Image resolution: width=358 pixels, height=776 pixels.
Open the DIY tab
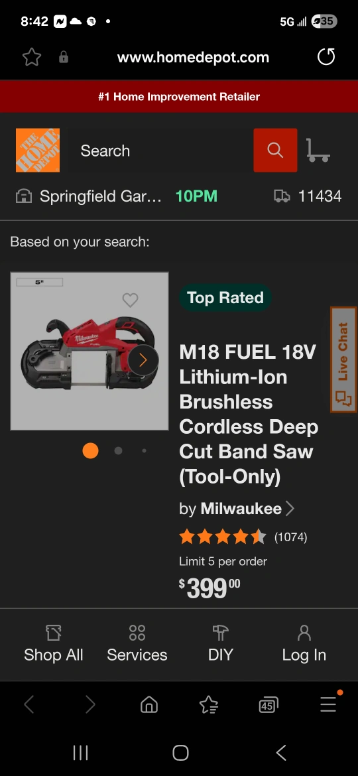pos(221,644)
